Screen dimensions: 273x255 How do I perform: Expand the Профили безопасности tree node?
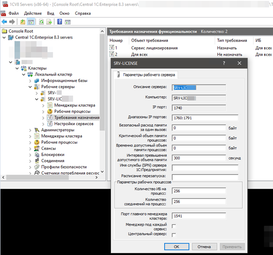tap(30, 167)
